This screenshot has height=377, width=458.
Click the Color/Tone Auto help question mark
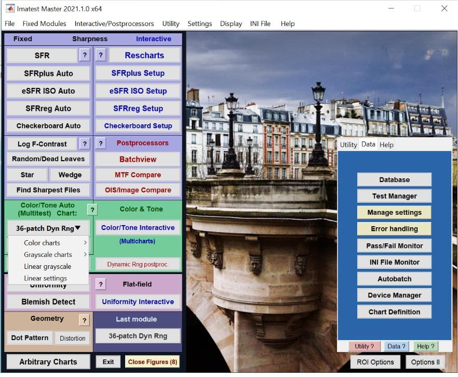(92, 210)
